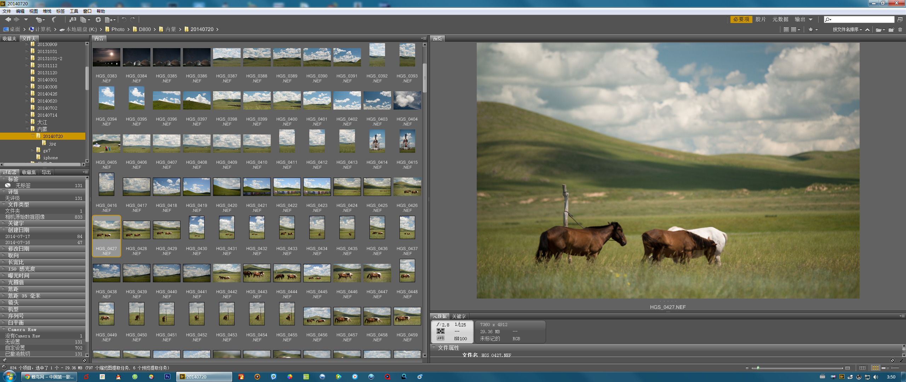The width and height of the screenshot is (906, 382).
Task: Open the 按文件名排序 sort dropdown
Action: [x=847, y=29]
